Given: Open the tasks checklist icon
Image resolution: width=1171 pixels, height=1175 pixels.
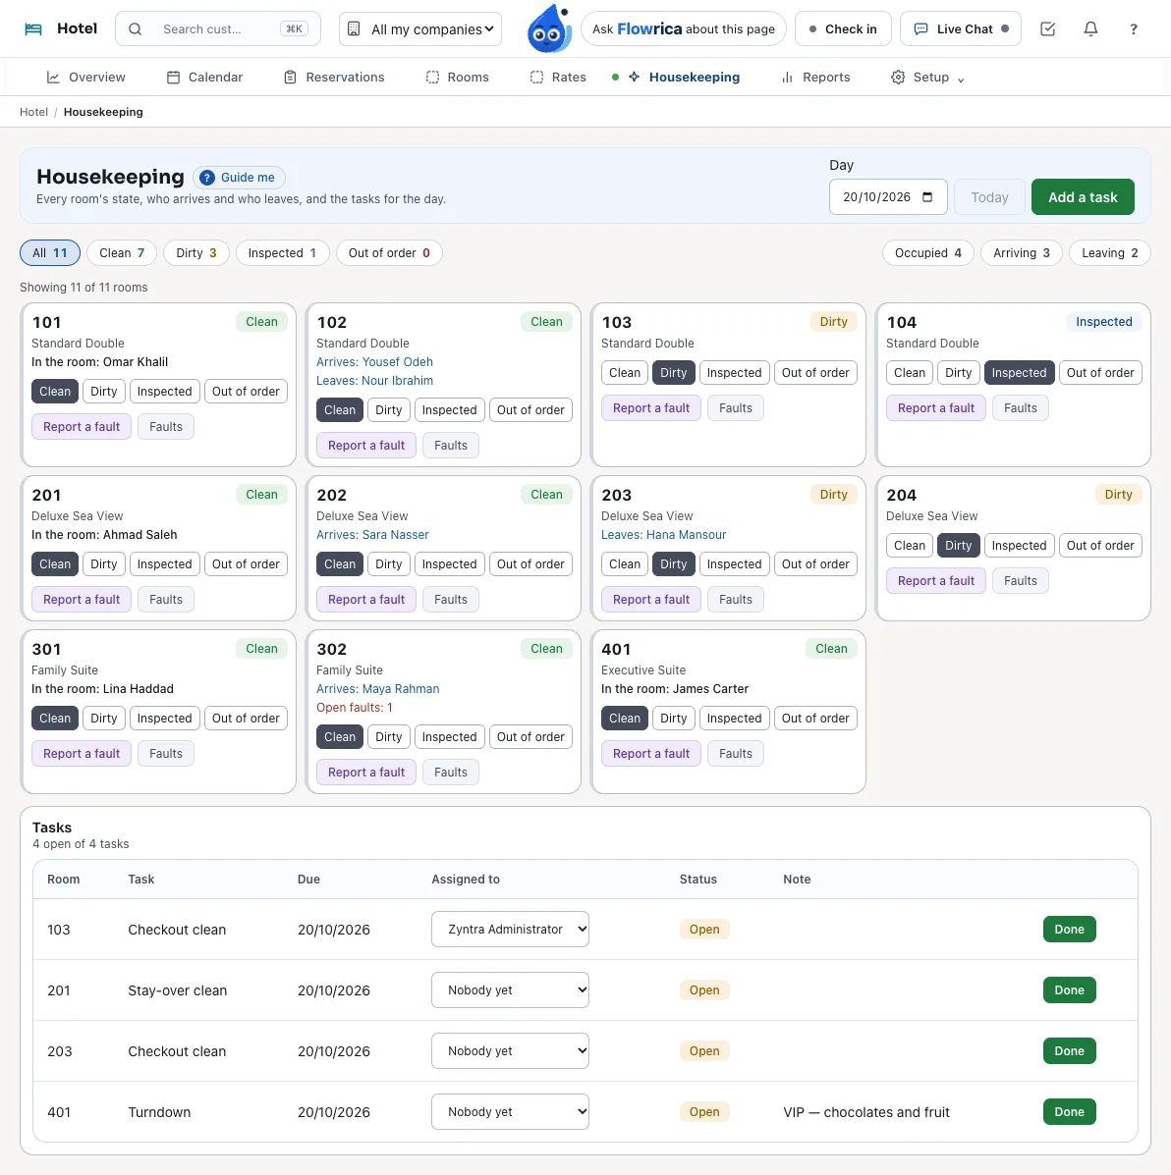Looking at the screenshot, I should click(x=1048, y=29).
